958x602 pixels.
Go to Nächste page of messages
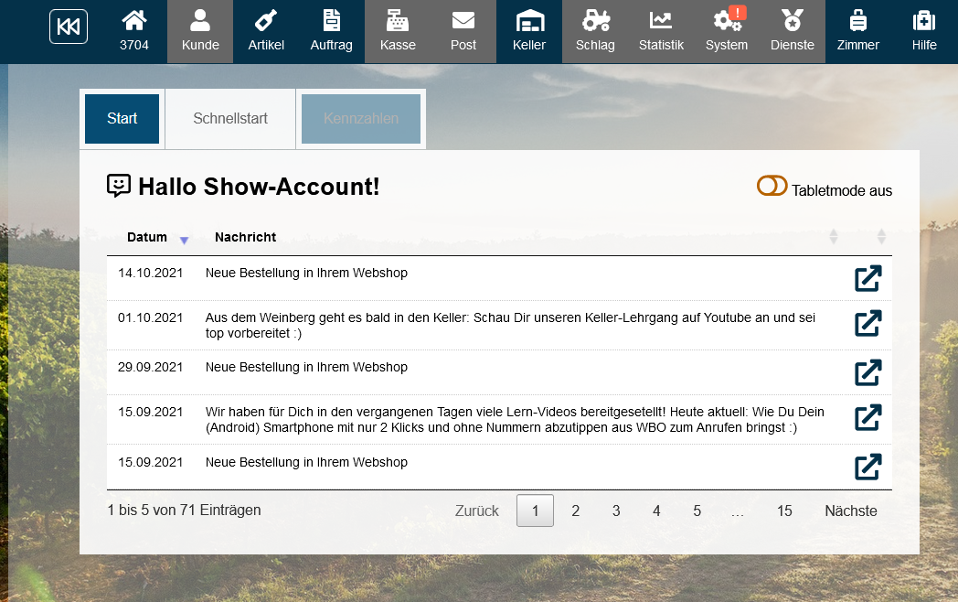[x=850, y=511]
